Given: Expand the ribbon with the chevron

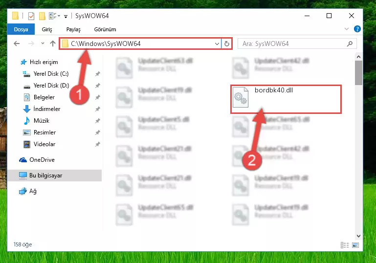Looking at the screenshot, I should (x=347, y=29).
